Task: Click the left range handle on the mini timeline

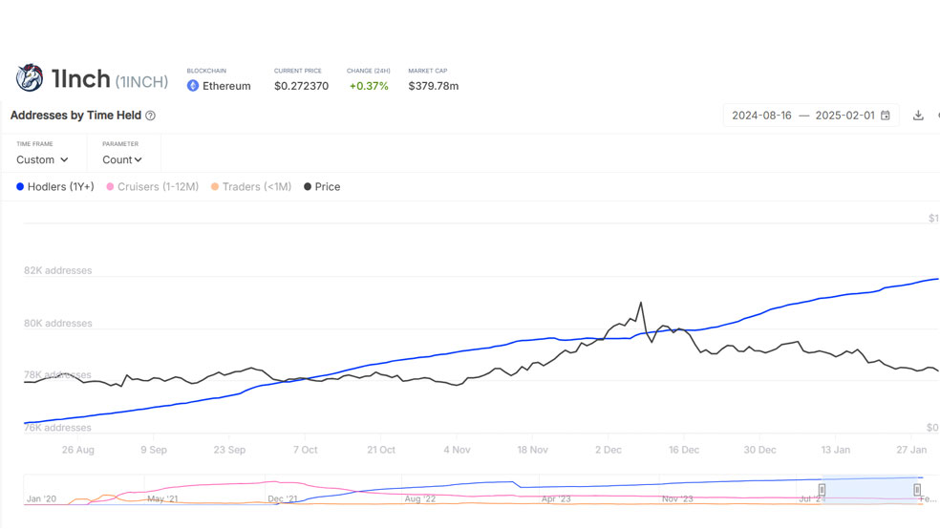Action: pos(822,490)
